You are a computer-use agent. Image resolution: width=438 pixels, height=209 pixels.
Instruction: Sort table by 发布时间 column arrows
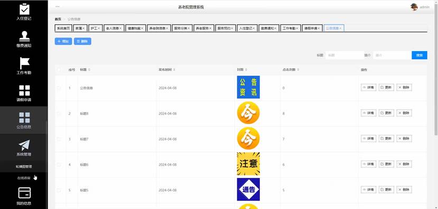click(x=174, y=70)
